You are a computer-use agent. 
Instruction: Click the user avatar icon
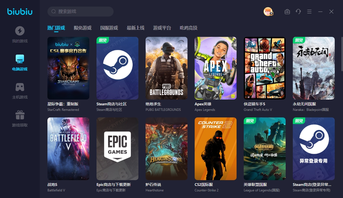[268, 12]
